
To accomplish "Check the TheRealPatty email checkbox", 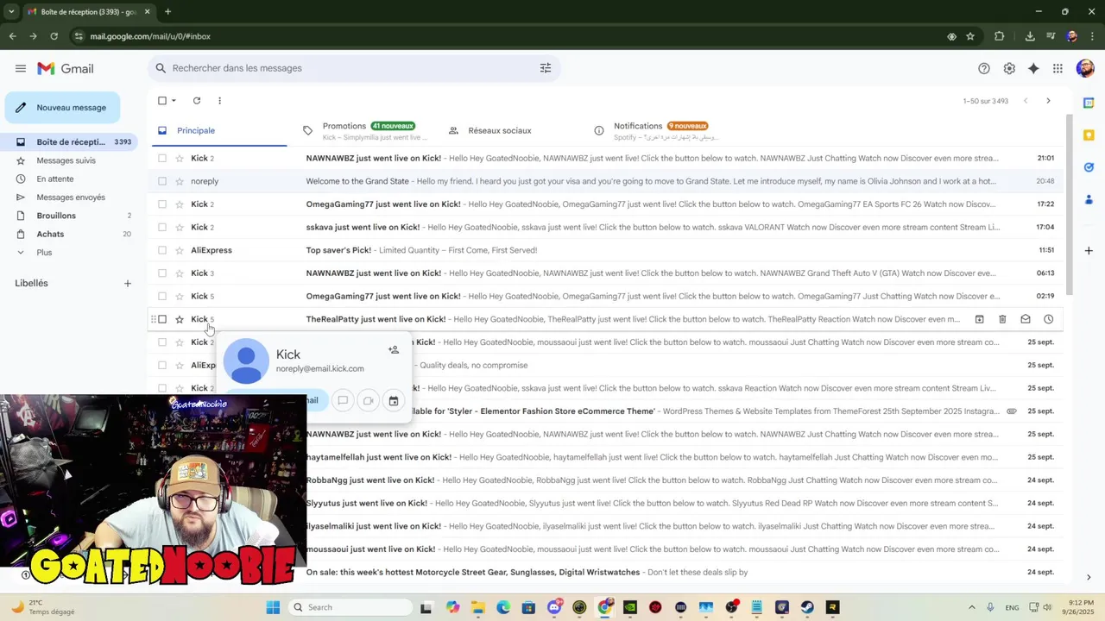I will tap(162, 319).
